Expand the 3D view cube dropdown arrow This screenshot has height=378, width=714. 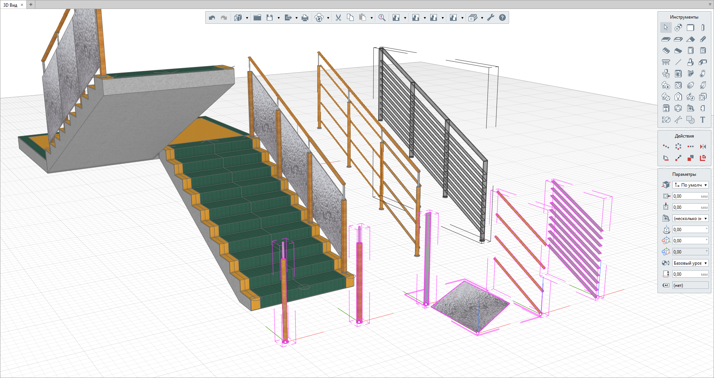point(247,18)
